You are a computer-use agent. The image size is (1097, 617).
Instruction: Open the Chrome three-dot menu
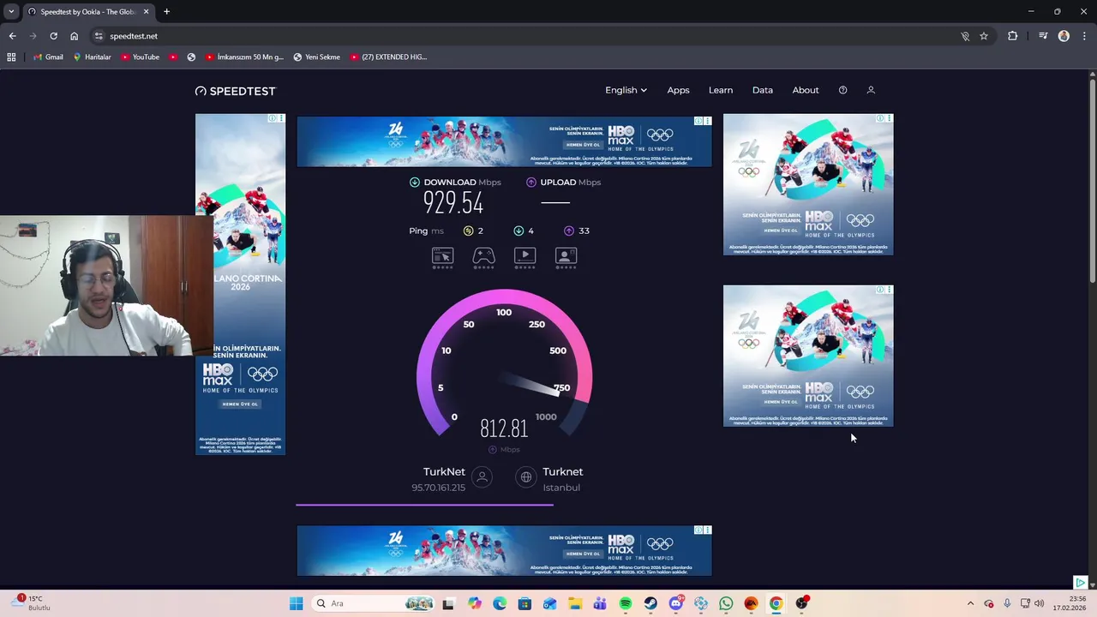[1085, 36]
